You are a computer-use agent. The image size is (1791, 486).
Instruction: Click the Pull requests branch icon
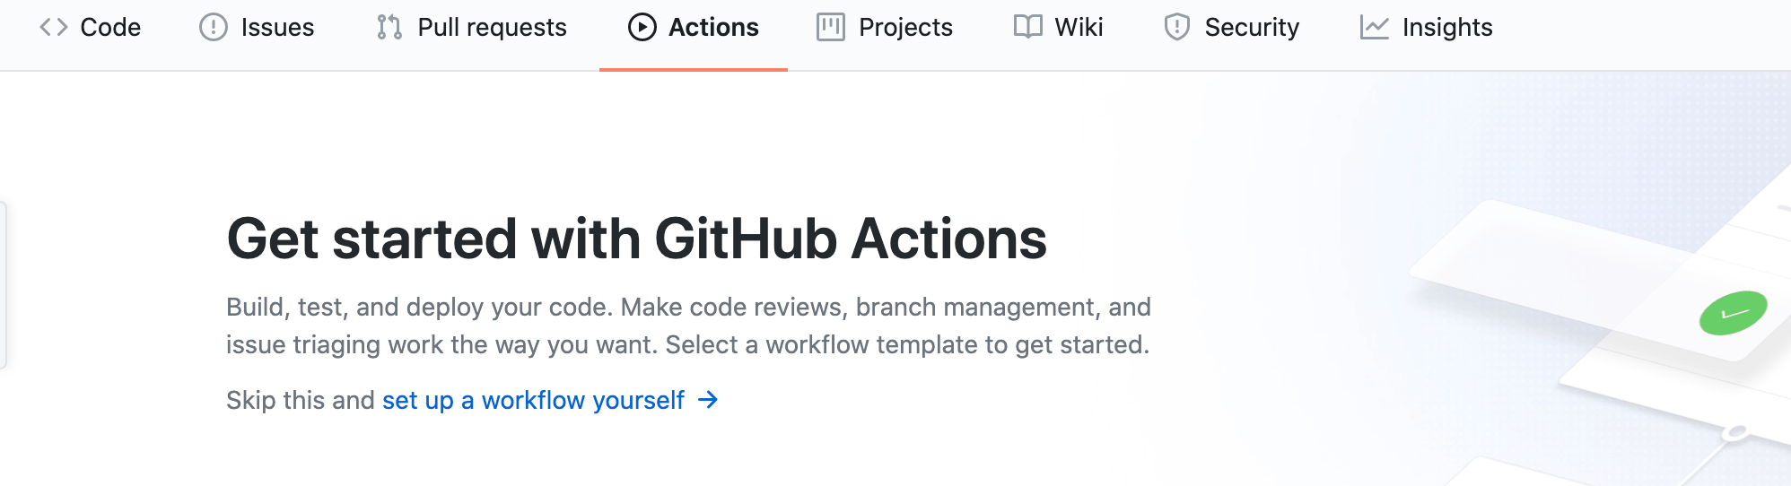click(x=389, y=27)
